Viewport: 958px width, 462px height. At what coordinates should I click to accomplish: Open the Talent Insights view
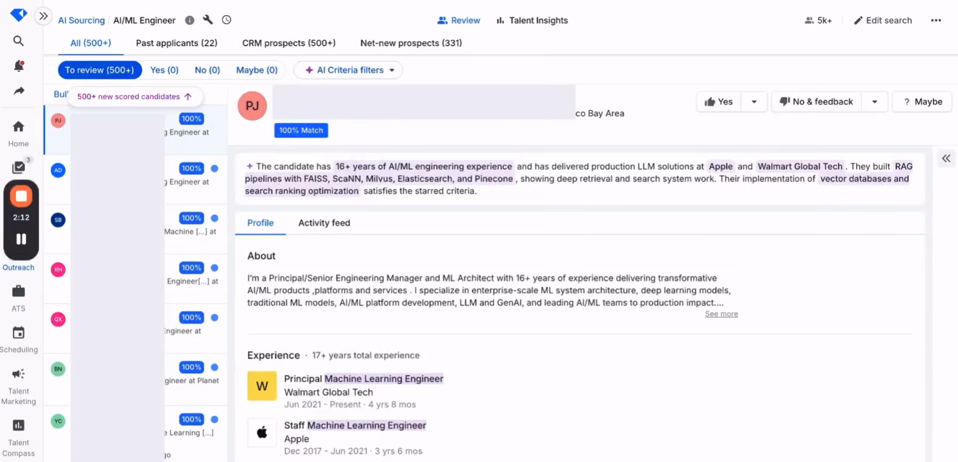pos(532,20)
